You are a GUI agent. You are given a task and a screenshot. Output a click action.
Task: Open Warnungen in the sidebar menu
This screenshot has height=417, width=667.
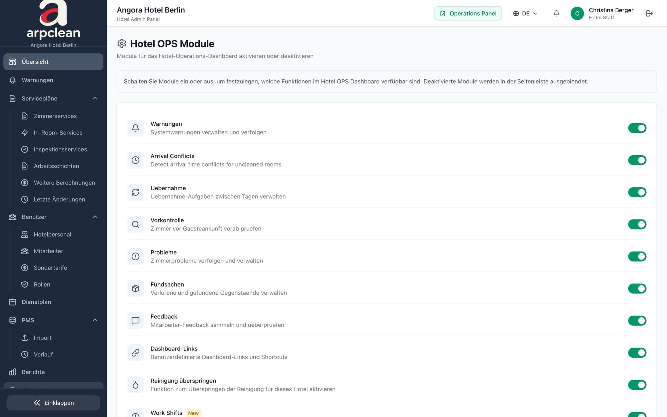[x=53, y=80]
